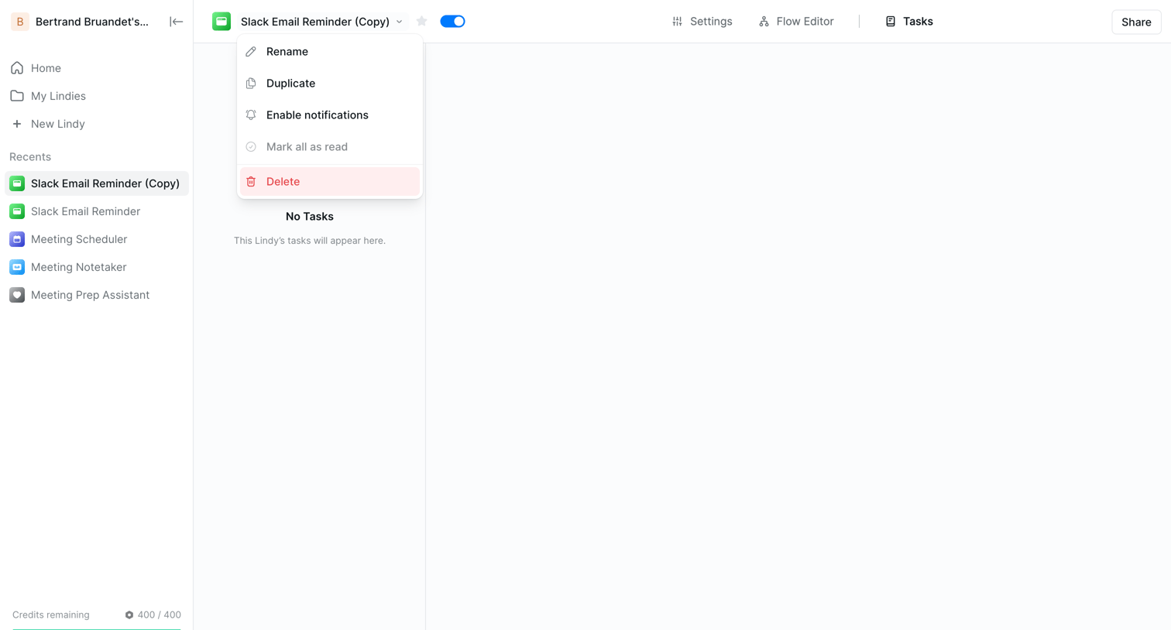The height and width of the screenshot is (630, 1171).
Task: Open Meeting Scheduler in Recents
Action: 97,239
